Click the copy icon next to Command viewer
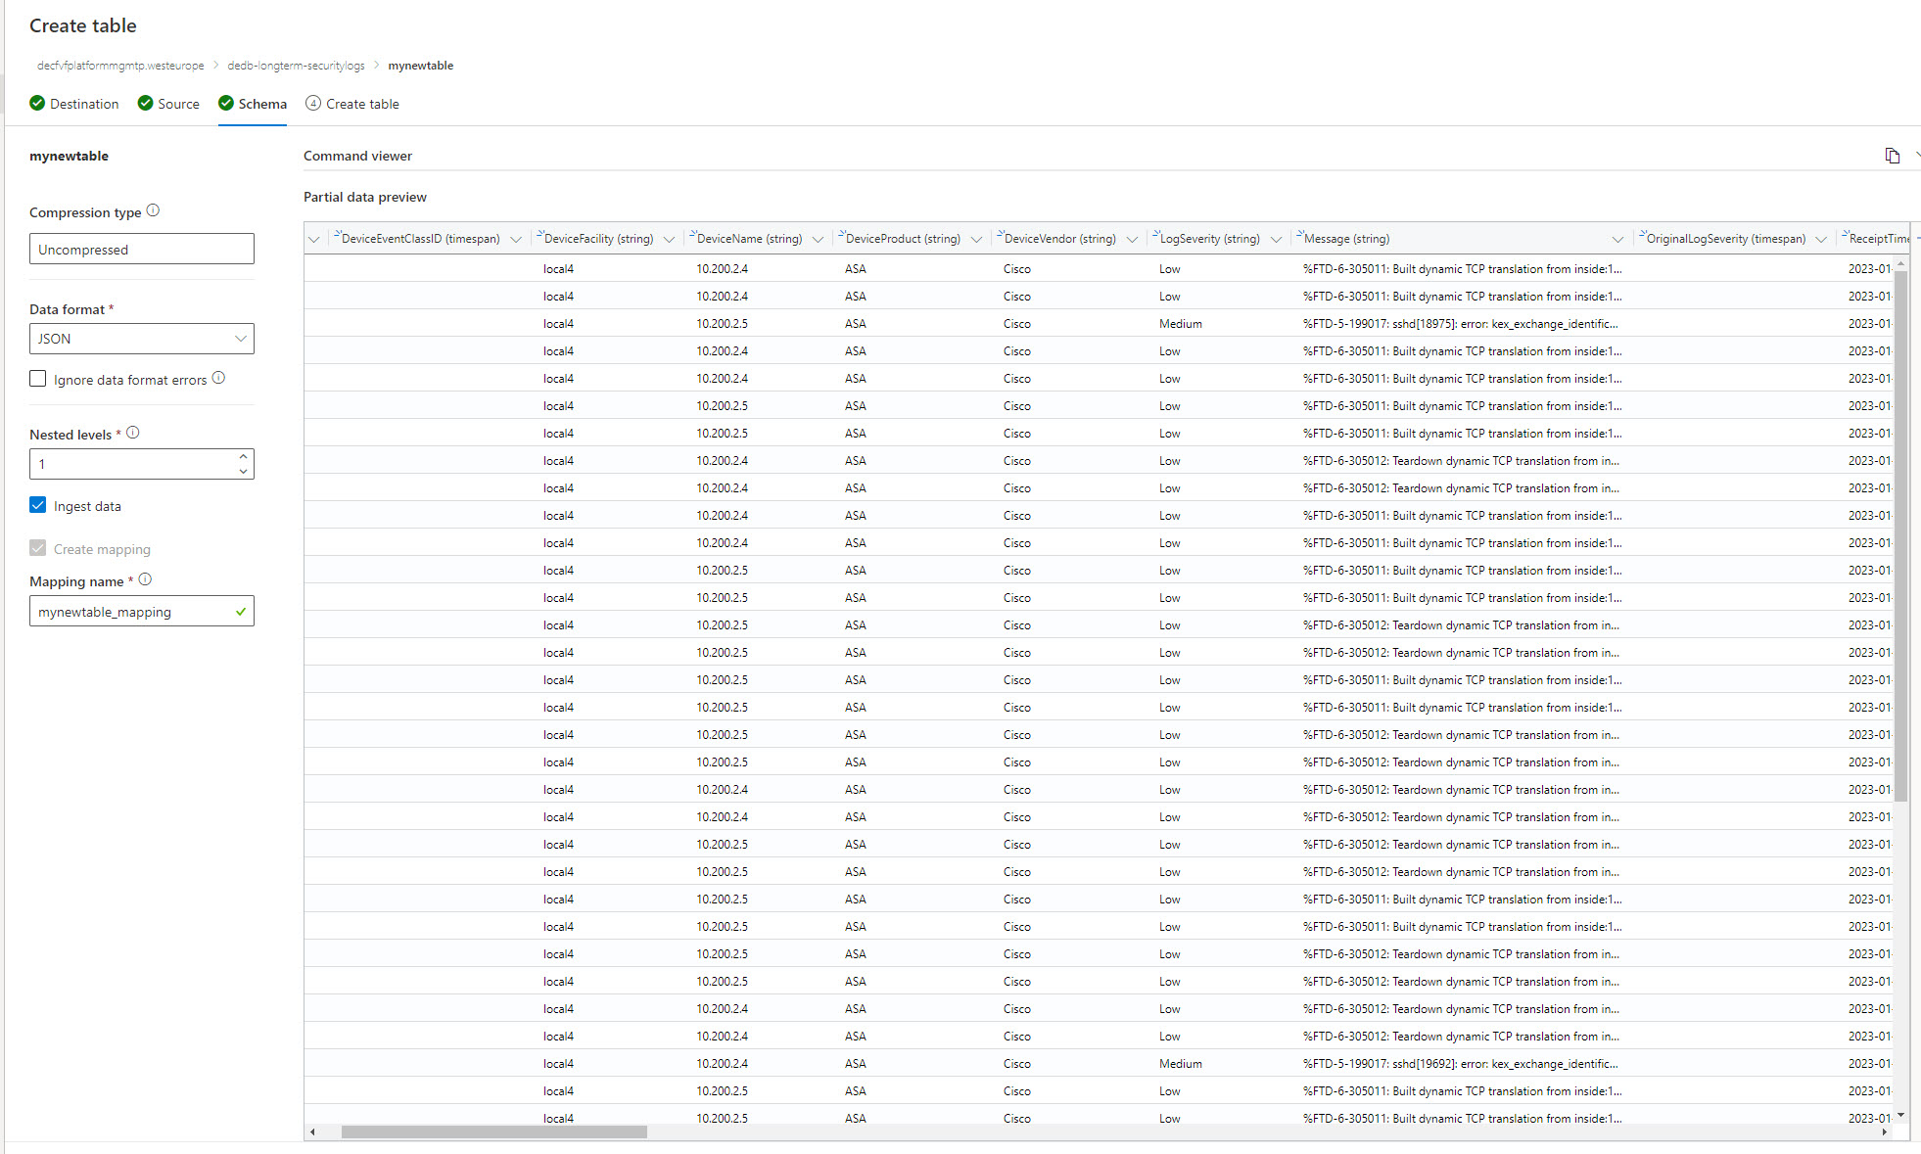1921x1154 pixels. 1892,156
